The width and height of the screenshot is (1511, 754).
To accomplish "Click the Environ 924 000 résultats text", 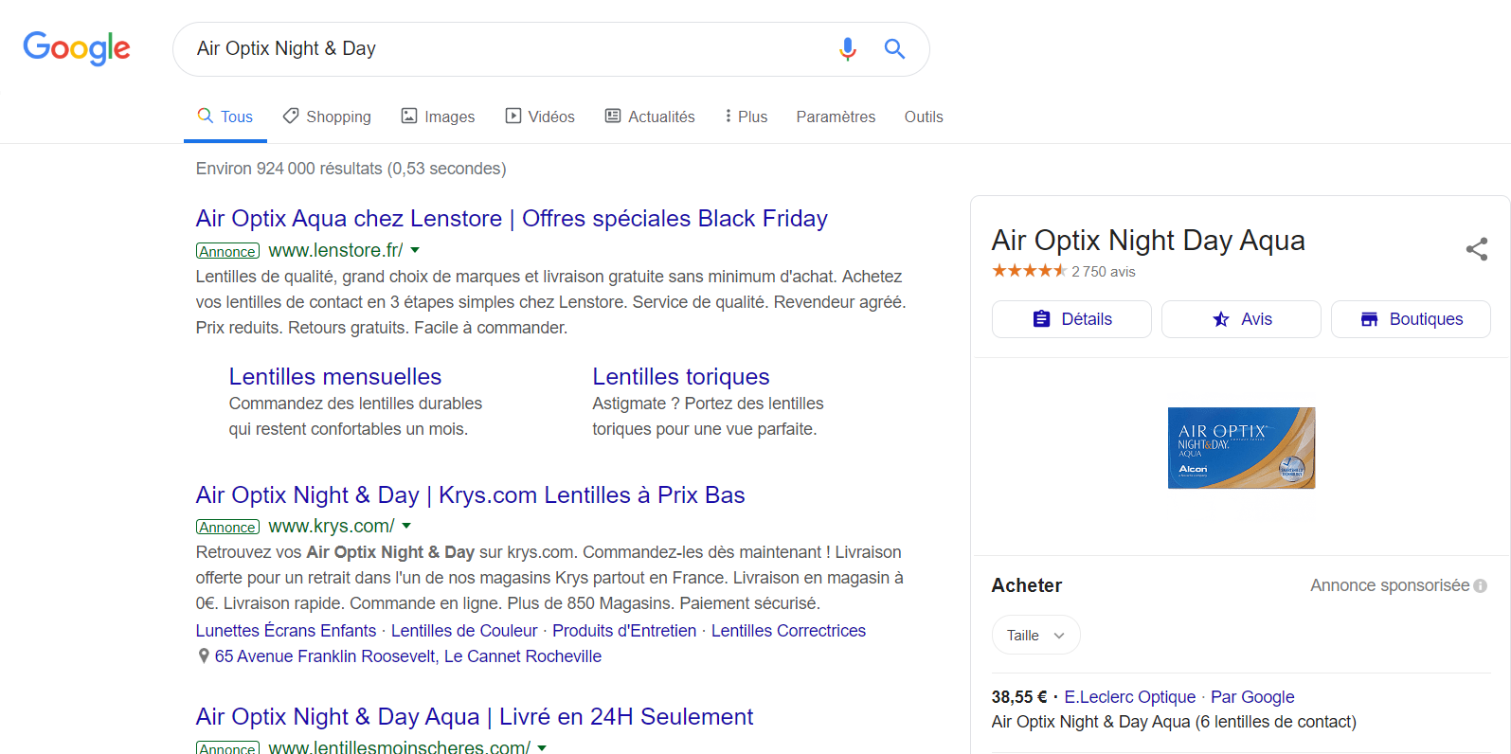I will pos(351,169).
